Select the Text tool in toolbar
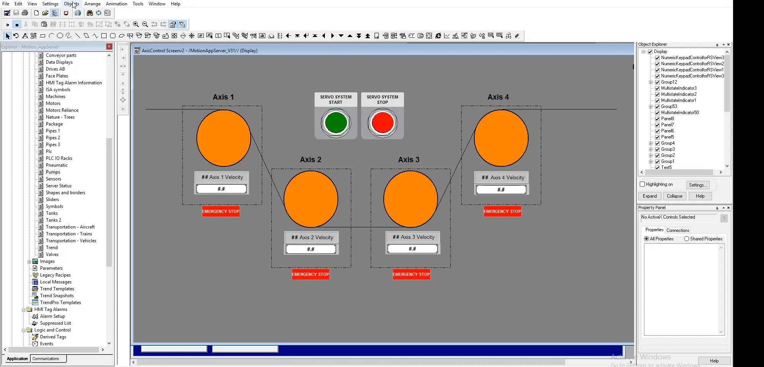This screenshot has width=764, height=367. (25, 36)
